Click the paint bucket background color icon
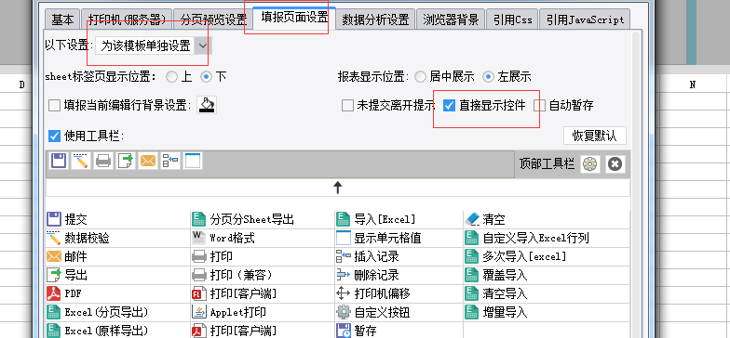The image size is (730, 338). 207,105
